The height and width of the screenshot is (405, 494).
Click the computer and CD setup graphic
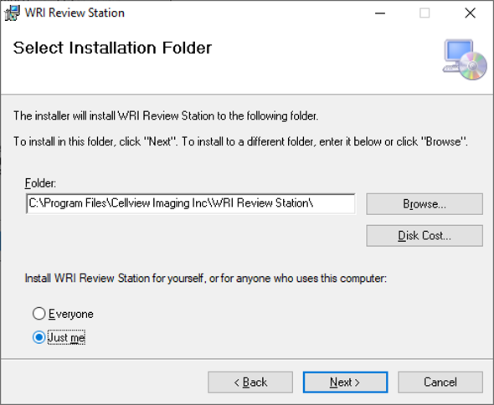(465, 59)
